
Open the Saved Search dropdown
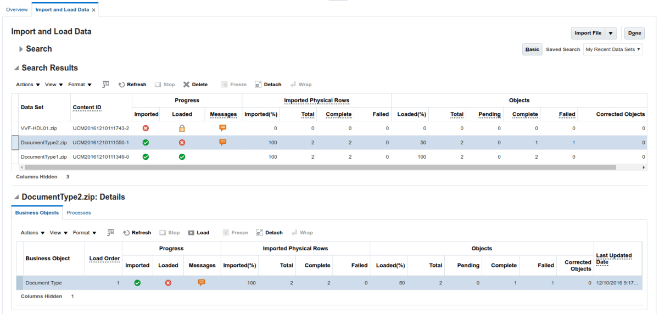pyautogui.click(x=612, y=49)
